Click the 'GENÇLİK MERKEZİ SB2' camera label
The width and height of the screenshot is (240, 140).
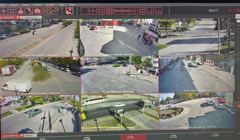pyautogui.click(x=120, y=92)
